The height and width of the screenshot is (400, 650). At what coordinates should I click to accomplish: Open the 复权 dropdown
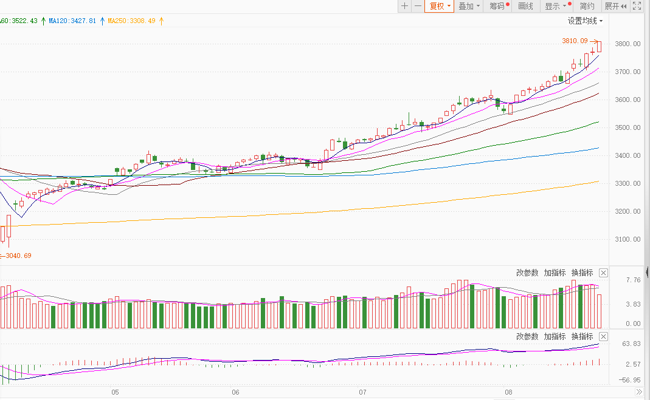[440, 6]
